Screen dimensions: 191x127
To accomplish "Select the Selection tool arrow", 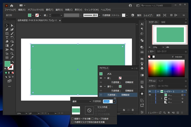I will pyautogui.click(x=7, y=26).
